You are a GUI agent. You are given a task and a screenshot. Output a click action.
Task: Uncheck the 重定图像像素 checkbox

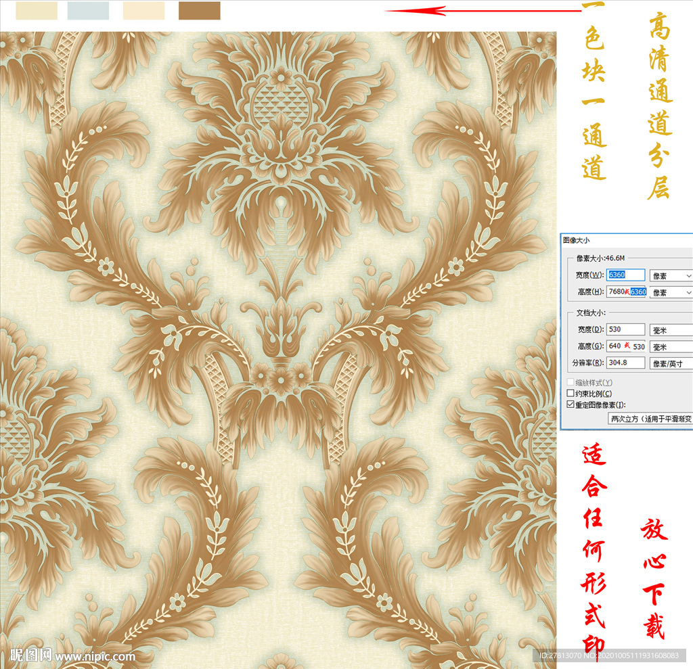[571, 405]
